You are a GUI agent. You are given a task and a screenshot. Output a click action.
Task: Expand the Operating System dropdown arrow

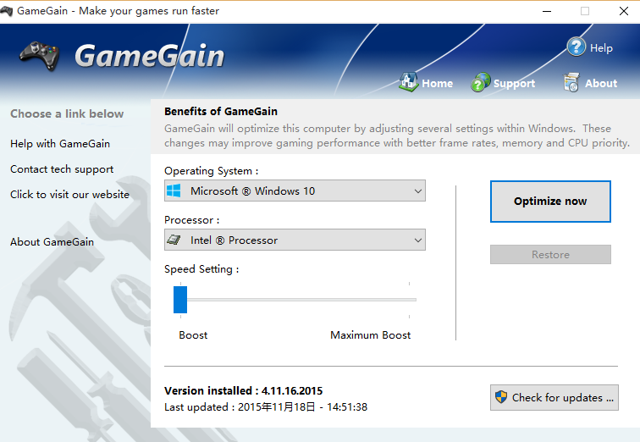(x=417, y=191)
